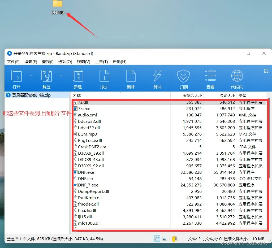Image resolution: width=272 pixels, height=248 pixels.
Task: Switch to detailed list view in status bar
Action: (157, 239)
